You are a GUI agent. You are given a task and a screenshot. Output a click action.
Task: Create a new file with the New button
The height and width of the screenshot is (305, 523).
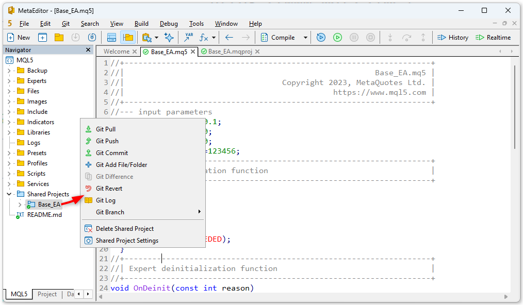click(19, 38)
